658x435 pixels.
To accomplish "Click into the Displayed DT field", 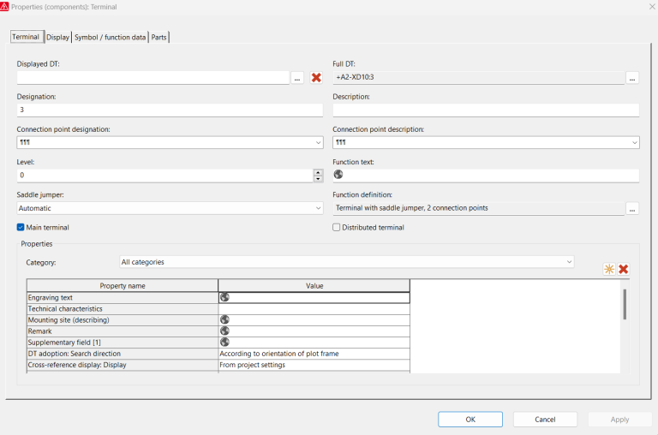I will pyautogui.click(x=153, y=77).
